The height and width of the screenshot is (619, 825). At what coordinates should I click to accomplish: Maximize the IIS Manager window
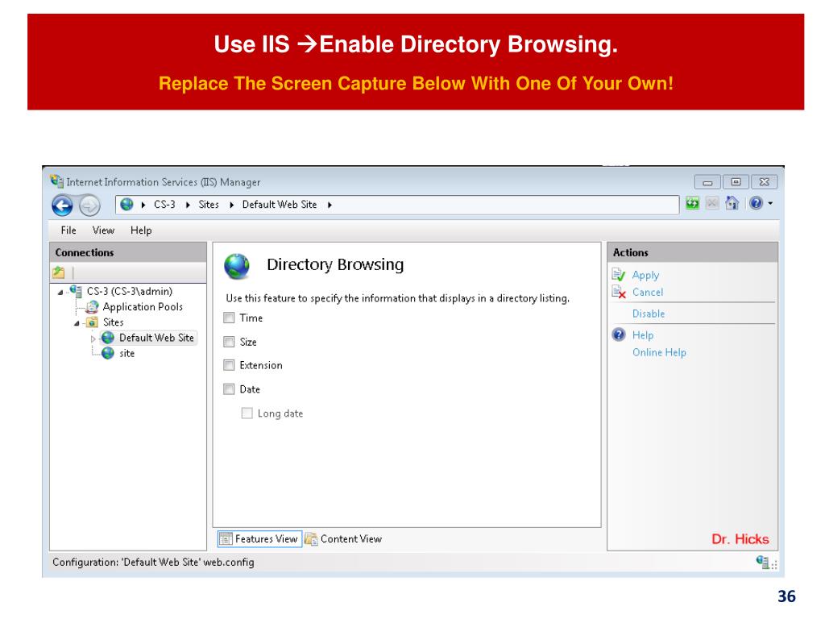tap(736, 182)
